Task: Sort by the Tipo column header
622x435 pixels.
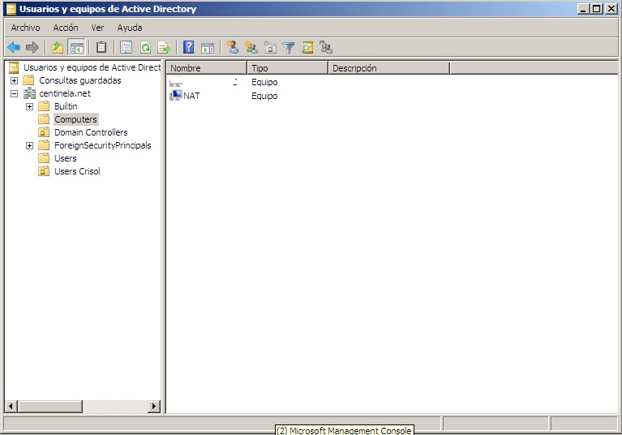Action: [x=288, y=68]
